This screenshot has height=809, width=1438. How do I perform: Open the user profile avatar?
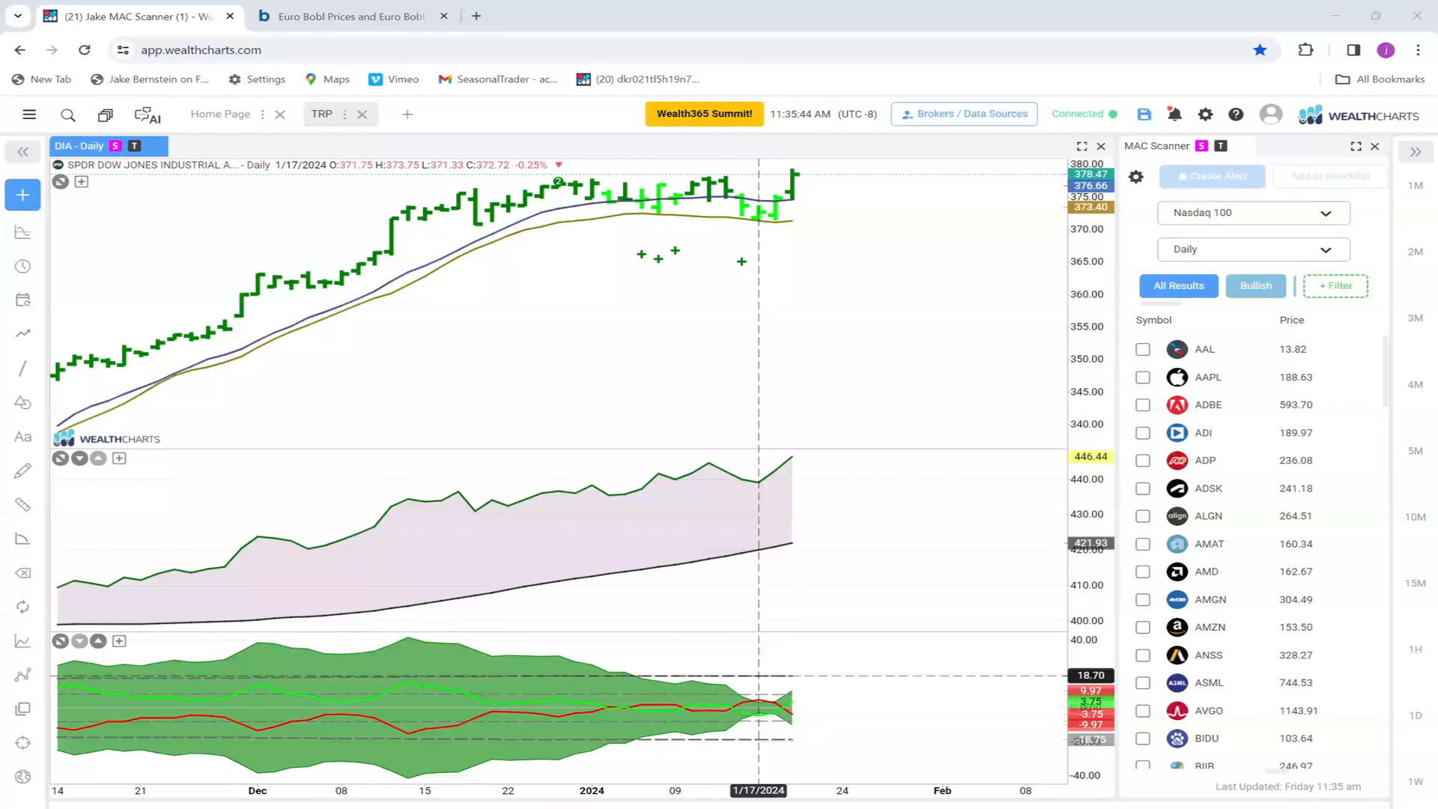coord(1270,114)
